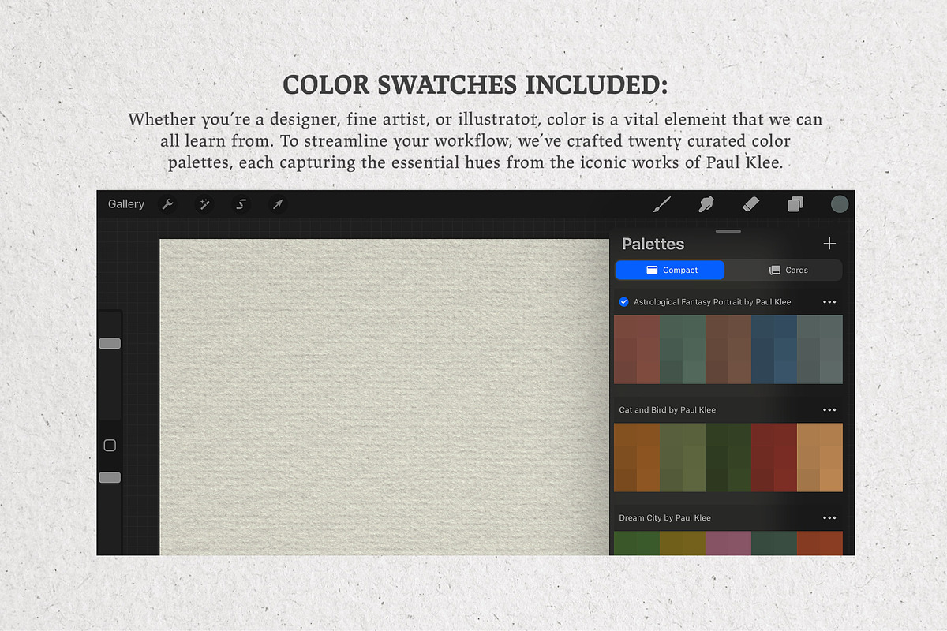Viewport: 947px width, 631px height.
Task: Open the Layers panel
Action: point(795,204)
